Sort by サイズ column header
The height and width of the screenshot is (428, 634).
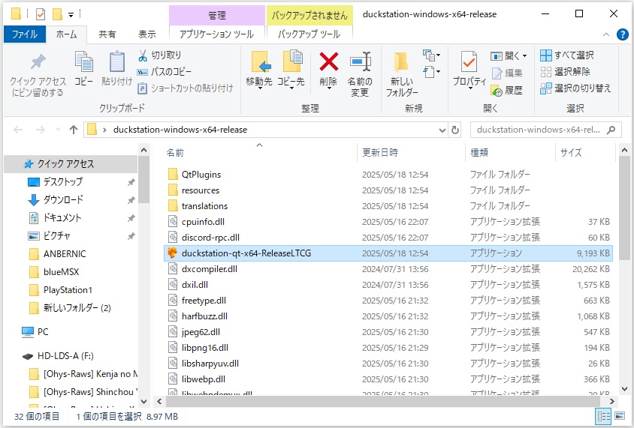[x=571, y=152]
